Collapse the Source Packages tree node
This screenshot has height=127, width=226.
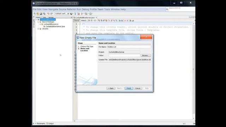click(38, 22)
